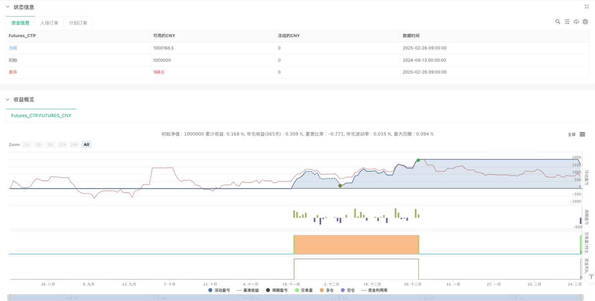Toggle the 周期盈亏 legend series
This screenshot has width=595, height=301.
(277, 290)
